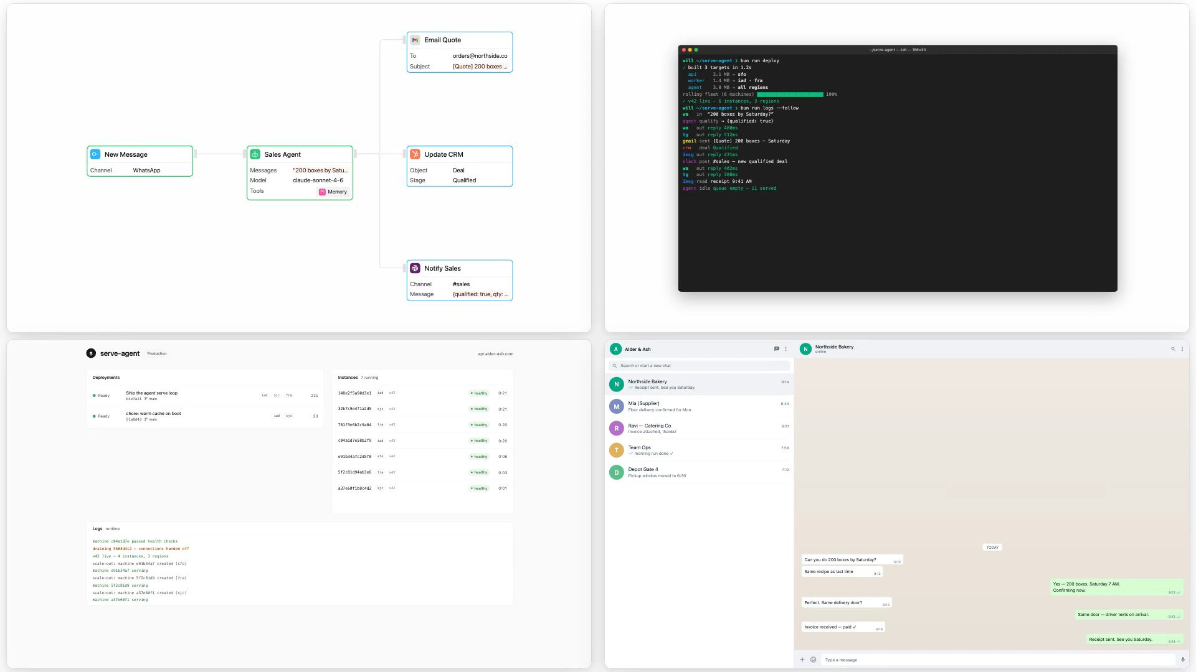Screen dimensions: 1196x672
Task: Click the serve-agent logo icon
Action: [x=91, y=353]
